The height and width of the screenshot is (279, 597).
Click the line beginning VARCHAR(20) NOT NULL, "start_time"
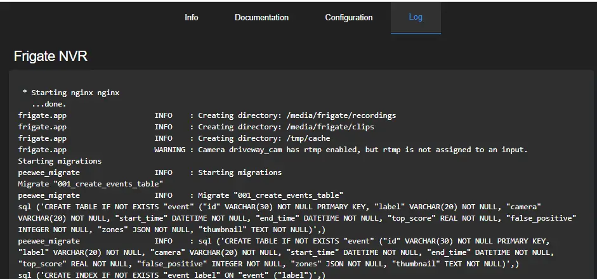click(x=297, y=218)
